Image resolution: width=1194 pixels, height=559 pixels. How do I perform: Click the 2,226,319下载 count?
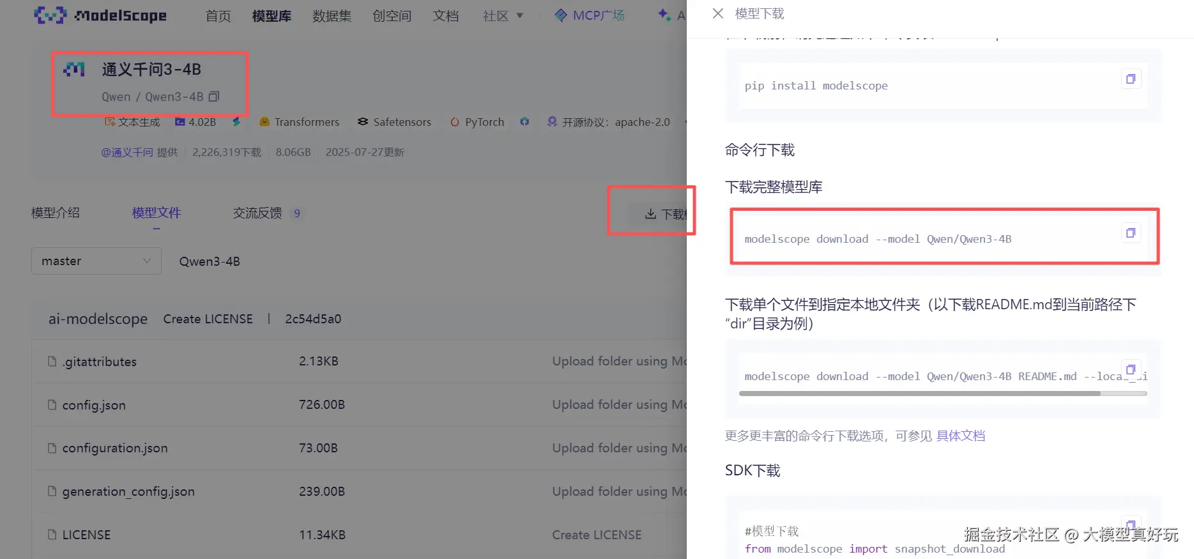tap(227, 152)
